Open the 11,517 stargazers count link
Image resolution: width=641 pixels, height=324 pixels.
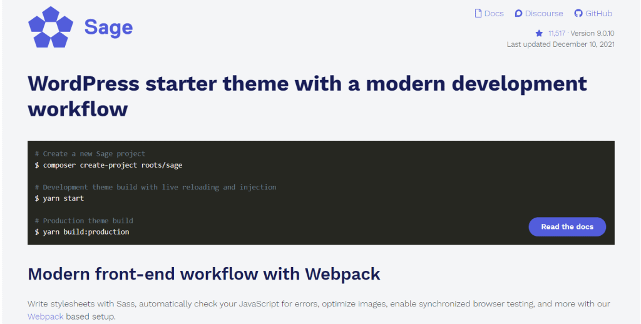556,34
